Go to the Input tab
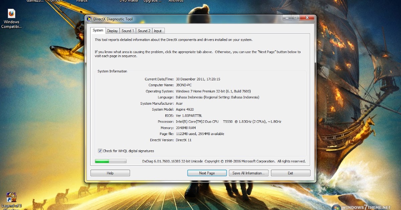The image size is (401, 210). (x=158, y=31)
